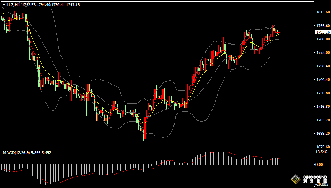
Task: Click the 1786.00 price axis label
Action: (x=323, y=39)
